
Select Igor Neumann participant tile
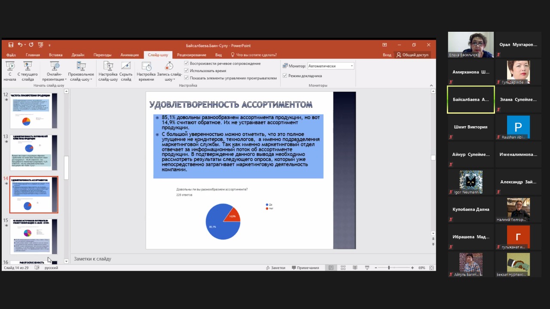471,182
